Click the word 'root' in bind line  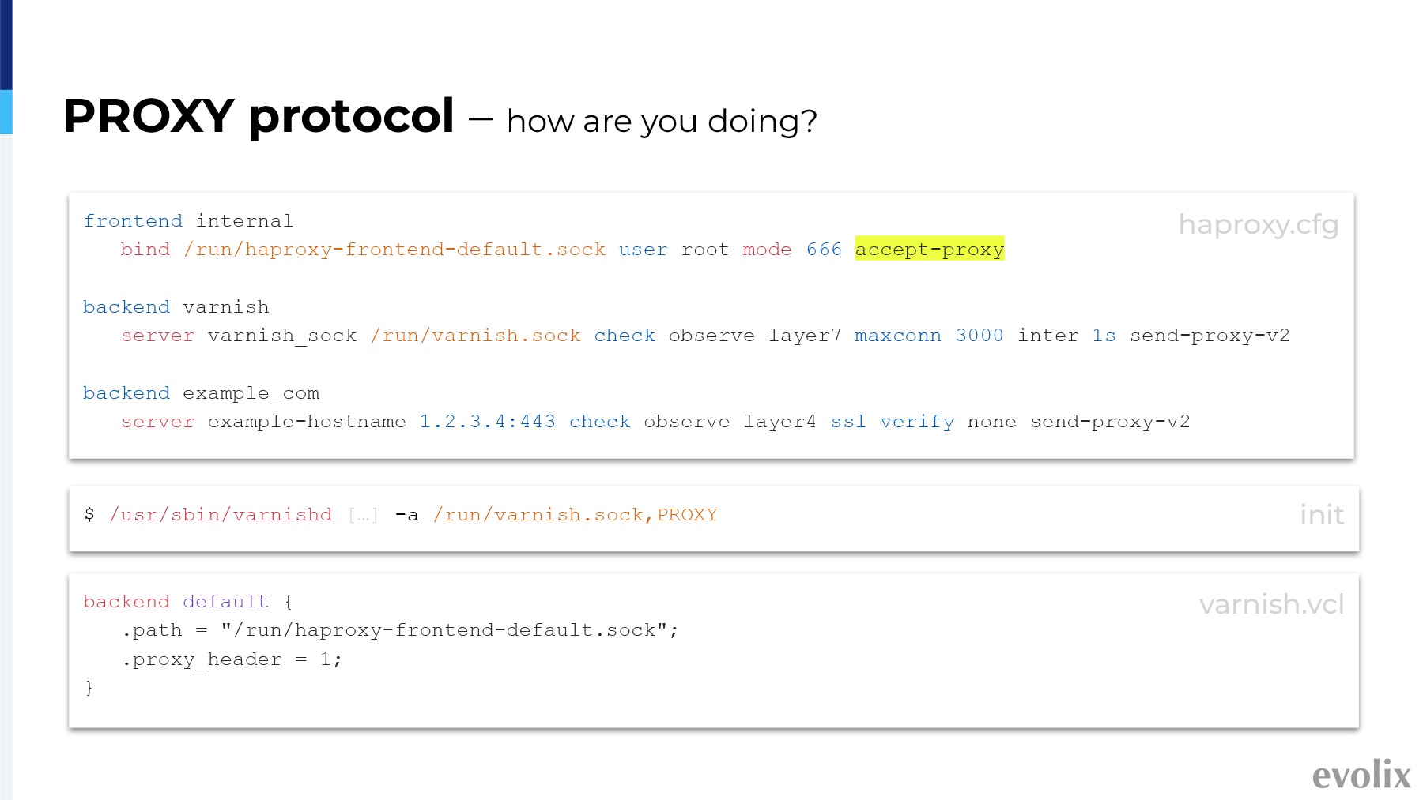tap(705, 250)
